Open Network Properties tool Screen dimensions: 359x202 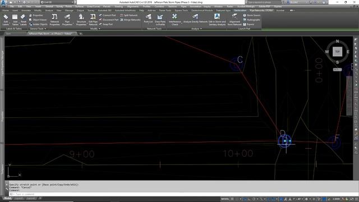[54, 20]
